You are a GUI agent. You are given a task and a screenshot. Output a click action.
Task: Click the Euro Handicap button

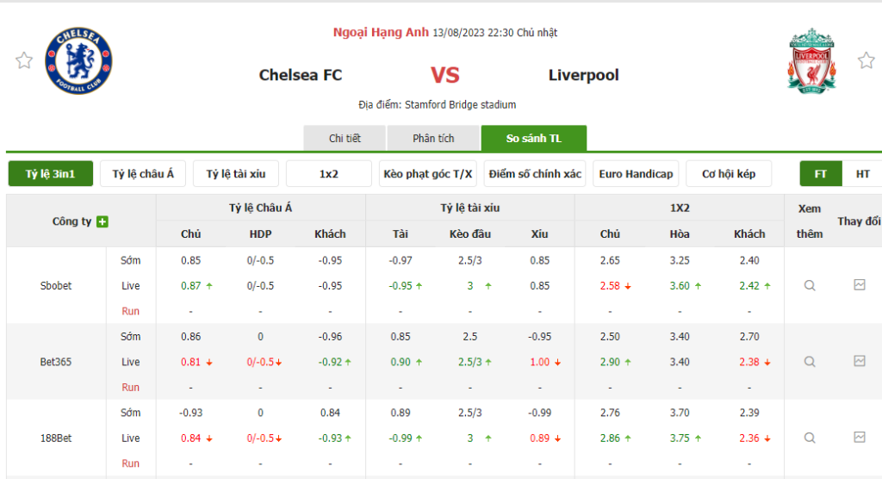[636, 174]
